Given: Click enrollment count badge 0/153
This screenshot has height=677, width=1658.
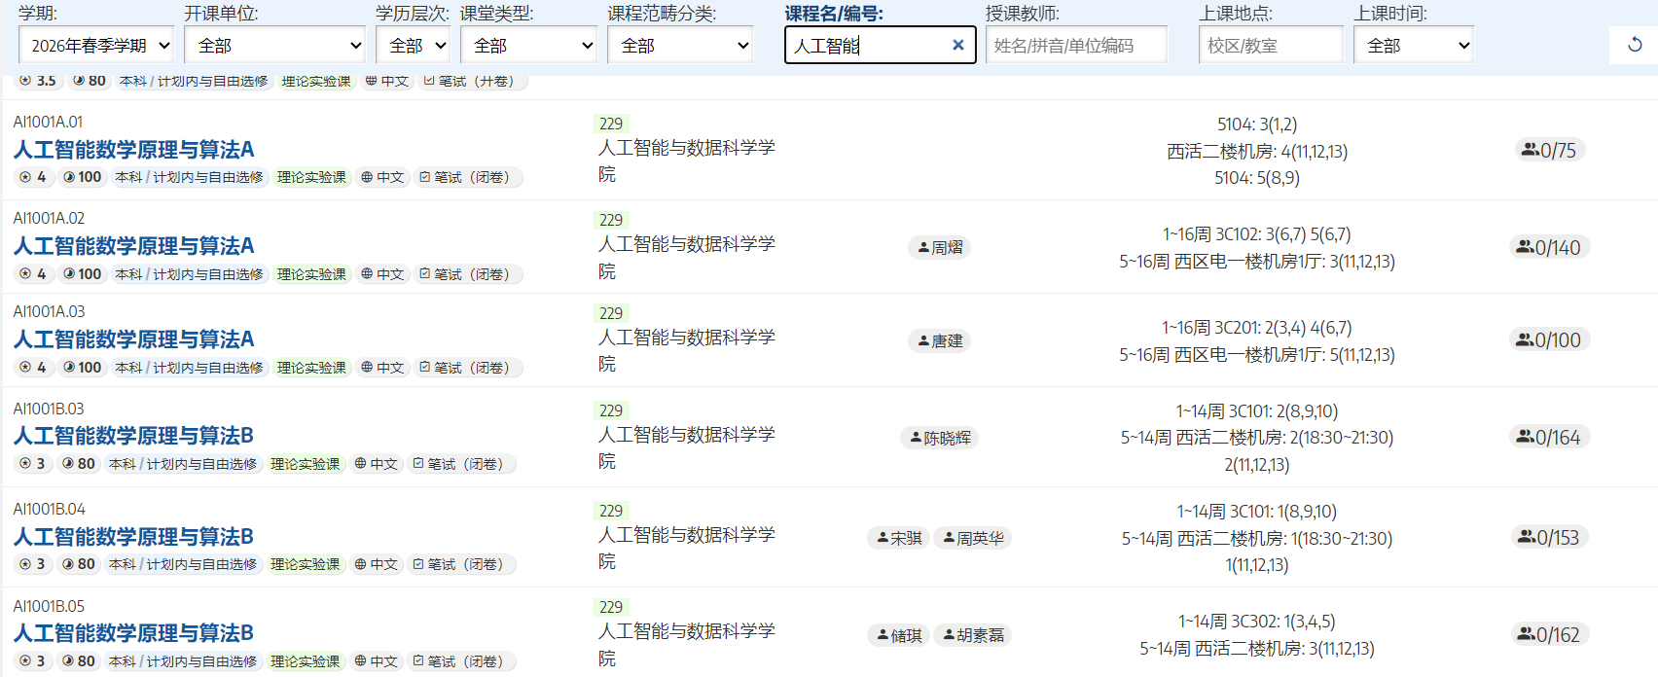Looking at the screenshot, I should (1549, 538).
